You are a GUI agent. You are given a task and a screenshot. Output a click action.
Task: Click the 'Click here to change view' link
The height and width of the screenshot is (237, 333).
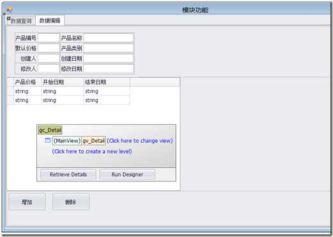point(140,141)
